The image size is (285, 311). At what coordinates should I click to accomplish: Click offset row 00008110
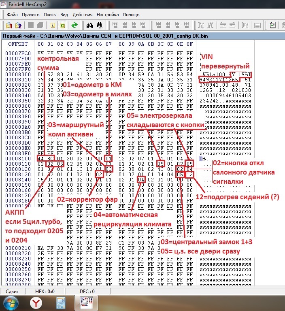pos(18,164)
